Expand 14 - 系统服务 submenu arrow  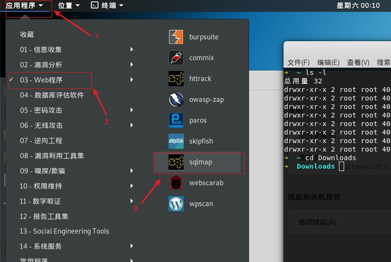(132, 246)
